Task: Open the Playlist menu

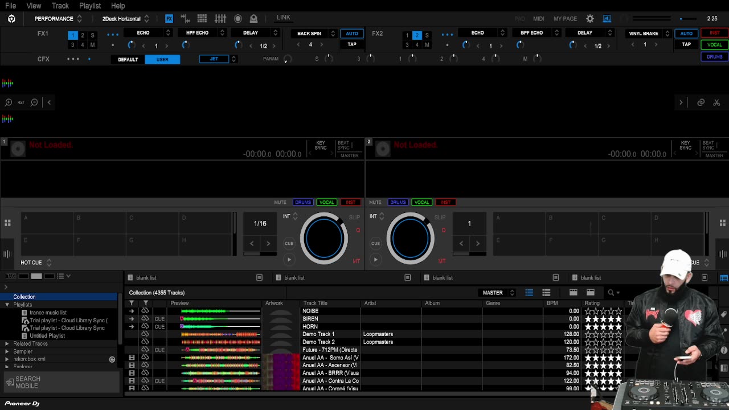Action: pyautogui.click(x=90, y=6)
